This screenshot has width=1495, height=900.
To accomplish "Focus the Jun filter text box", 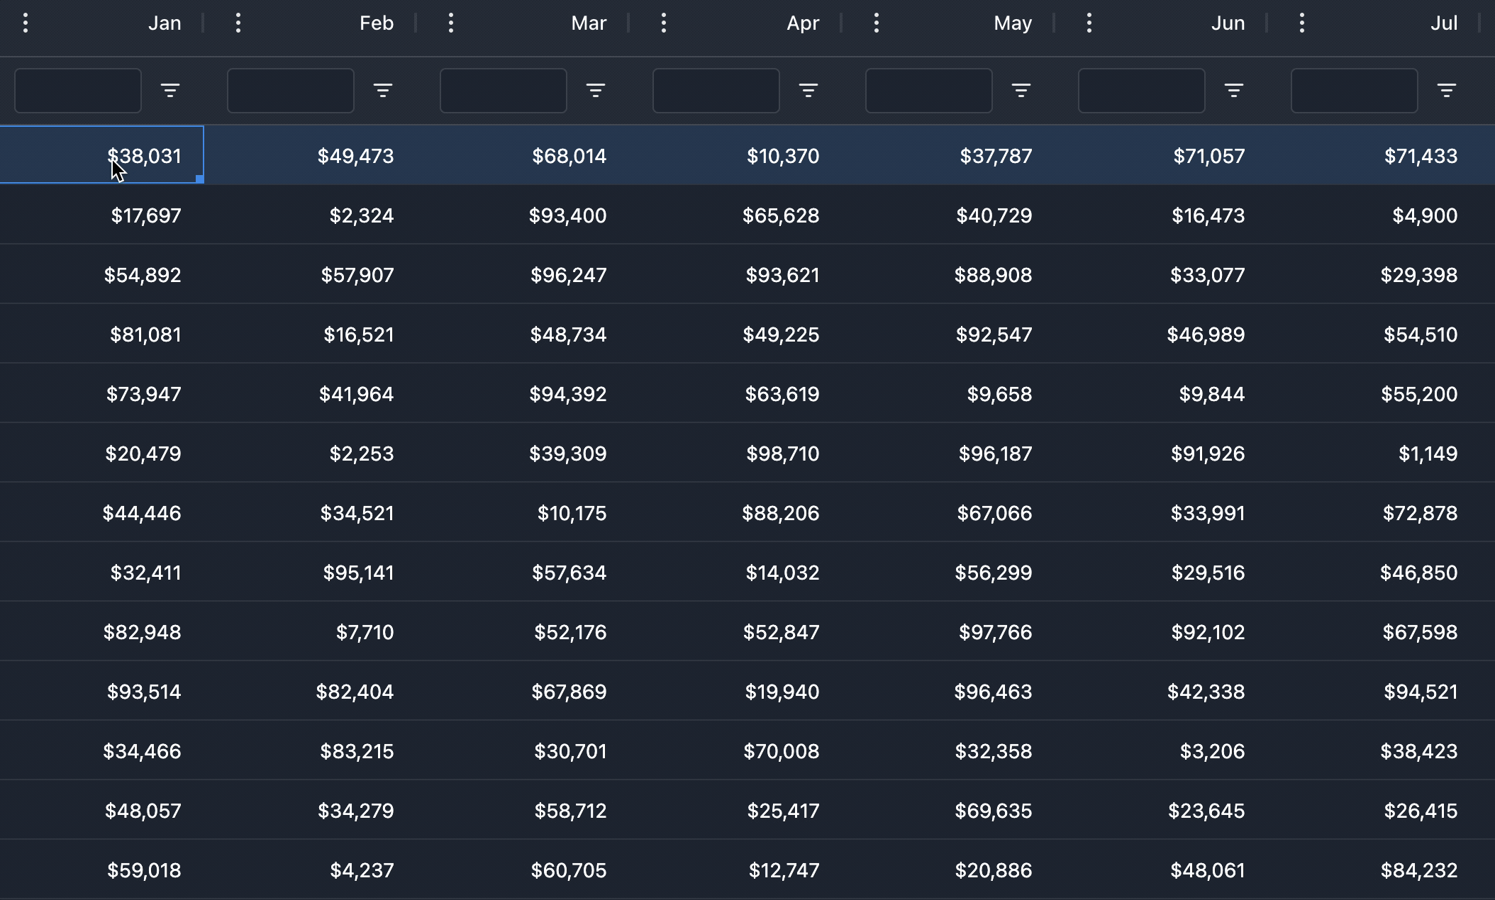I will click(1142, 91).
